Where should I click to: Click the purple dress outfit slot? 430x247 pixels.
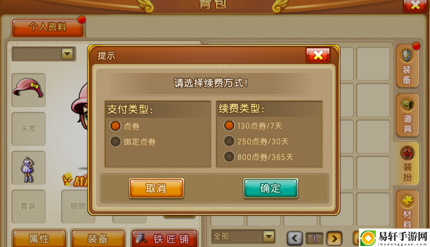[x=28, y=168]
